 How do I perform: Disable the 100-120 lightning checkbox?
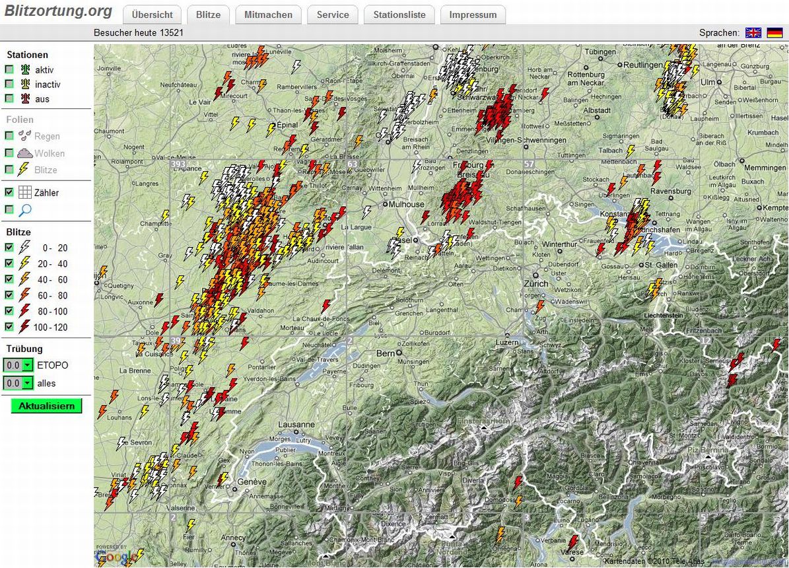click(9, 327)
